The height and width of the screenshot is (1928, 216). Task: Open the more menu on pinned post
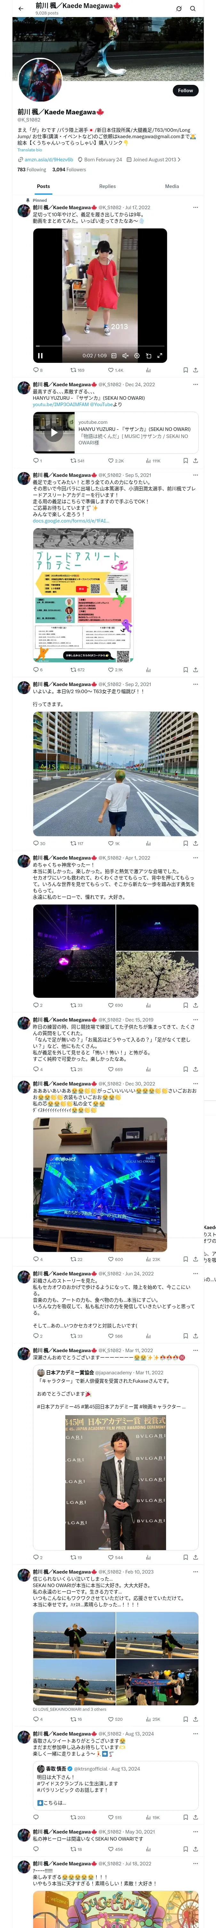click(x=196, y=207)
